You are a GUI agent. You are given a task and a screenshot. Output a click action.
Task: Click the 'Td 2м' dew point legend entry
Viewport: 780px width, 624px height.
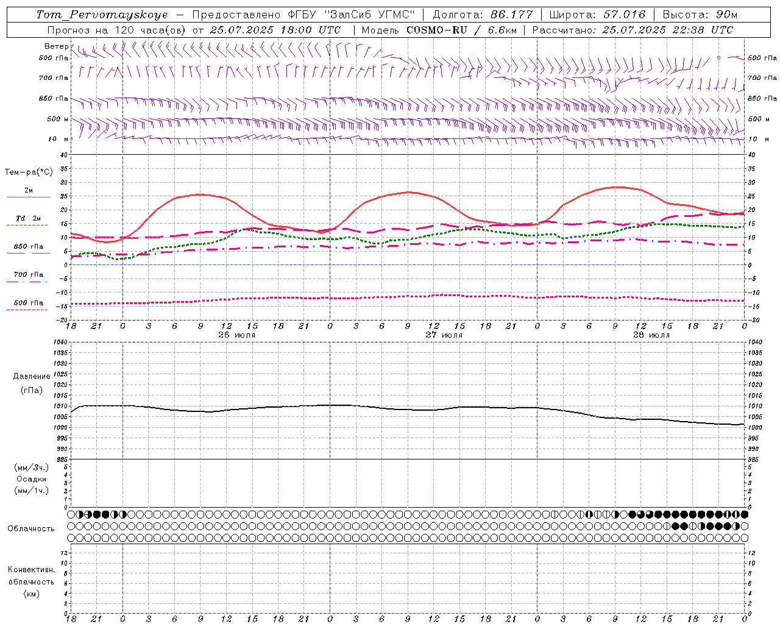tap(29, 218)
